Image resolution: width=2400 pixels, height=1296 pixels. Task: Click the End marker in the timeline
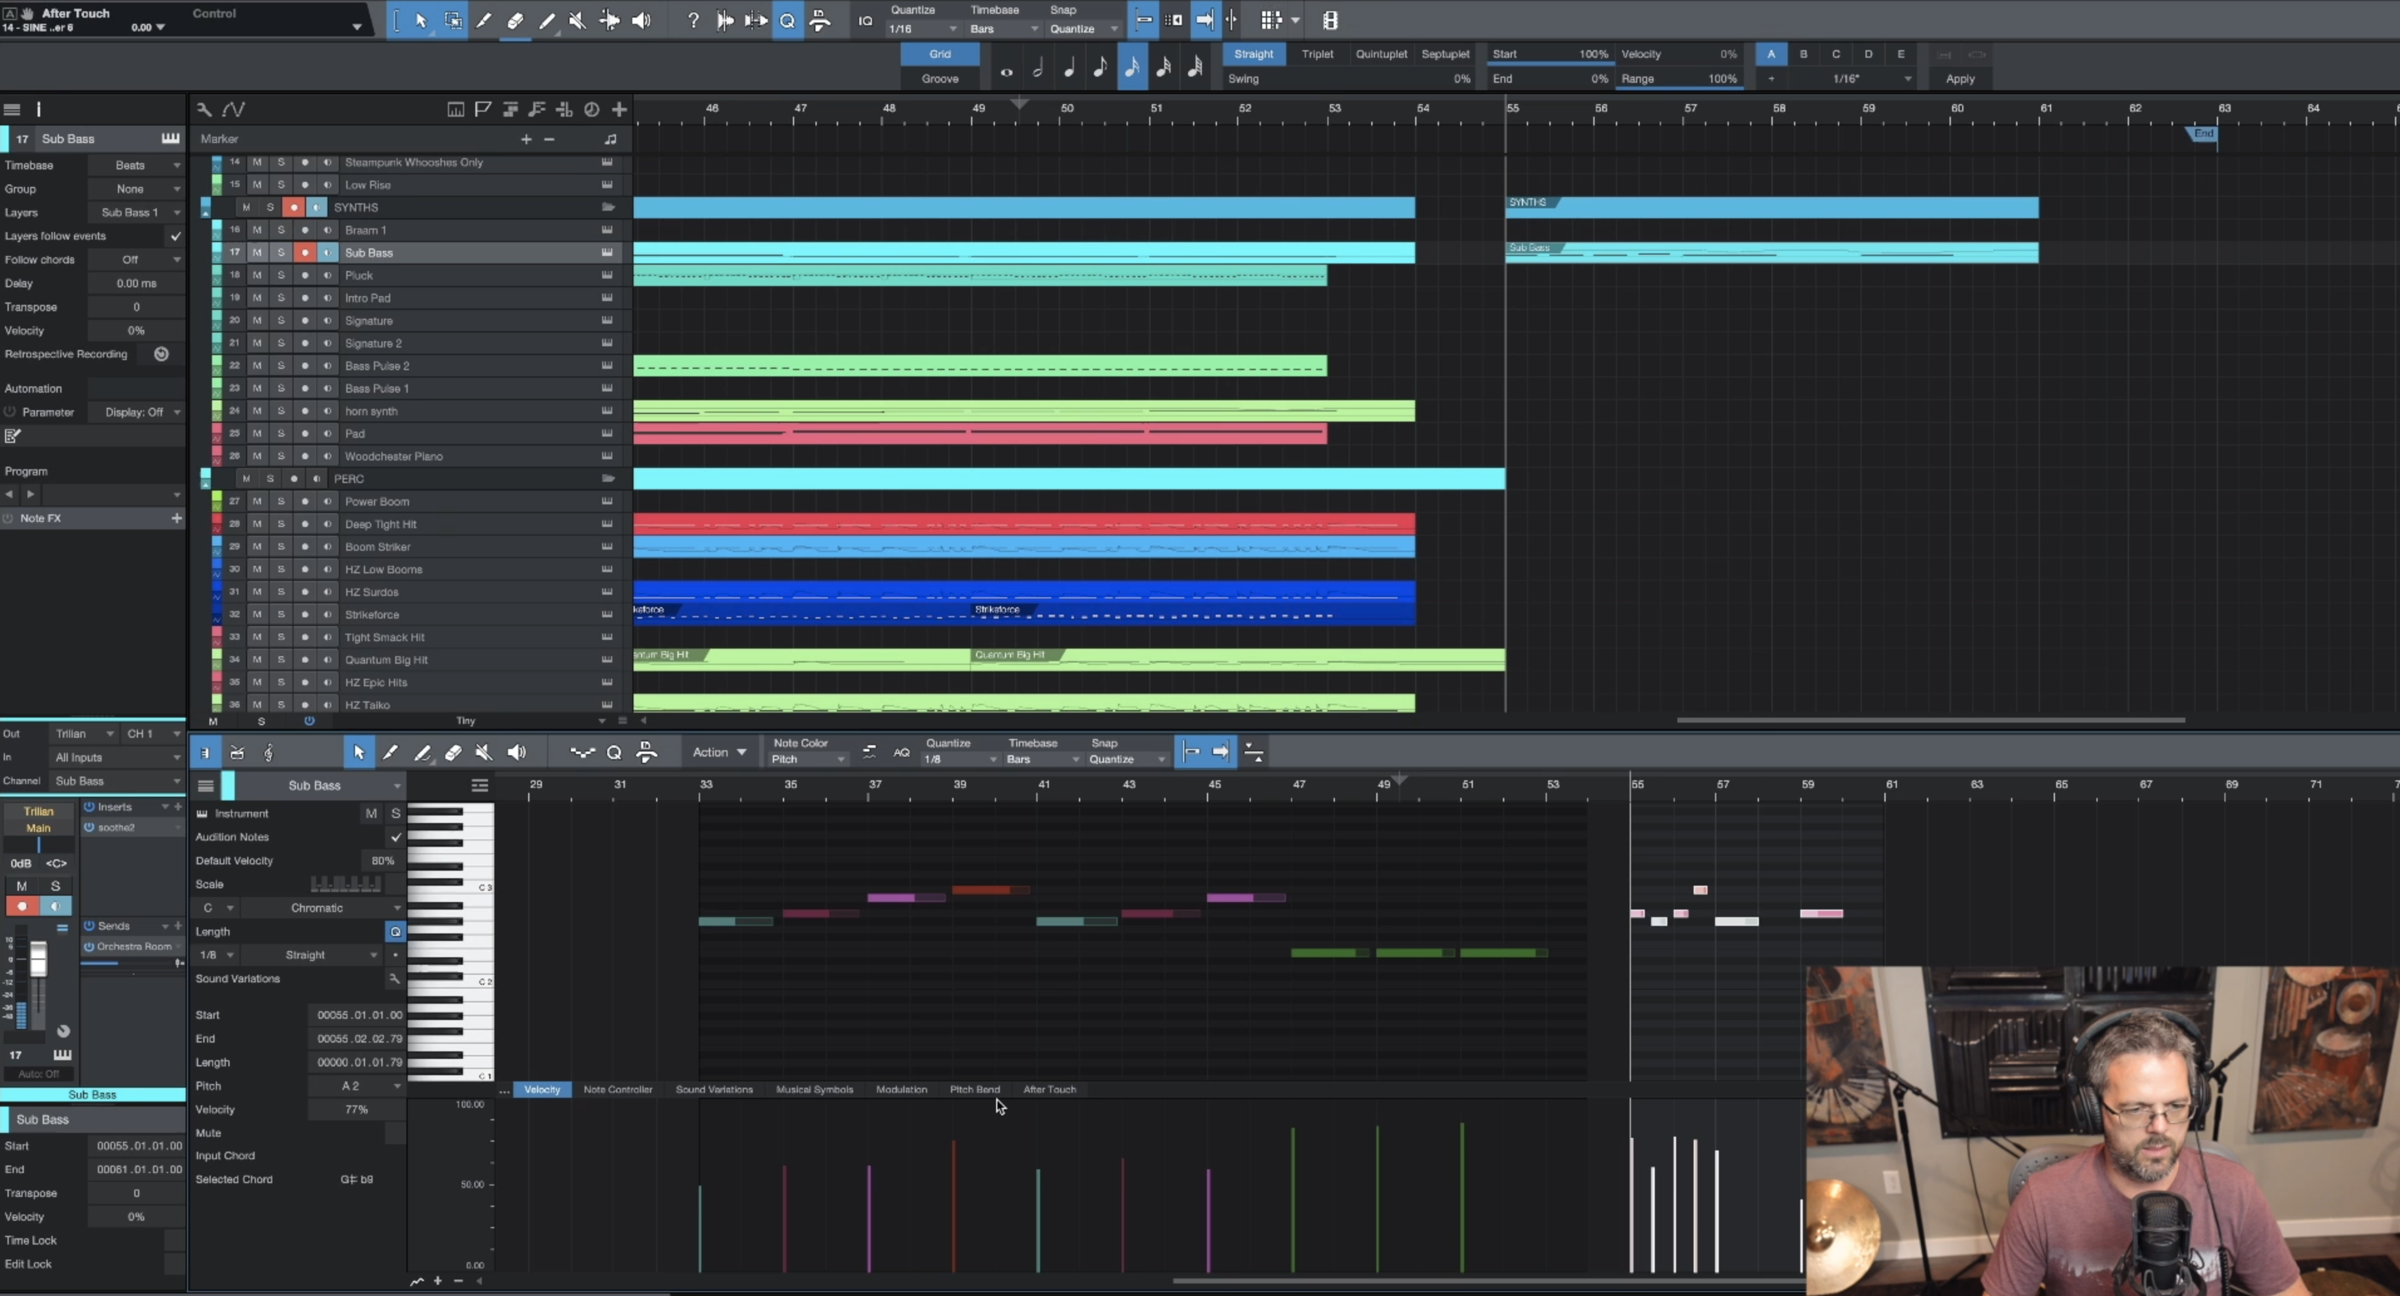(x=2202, y=134)
